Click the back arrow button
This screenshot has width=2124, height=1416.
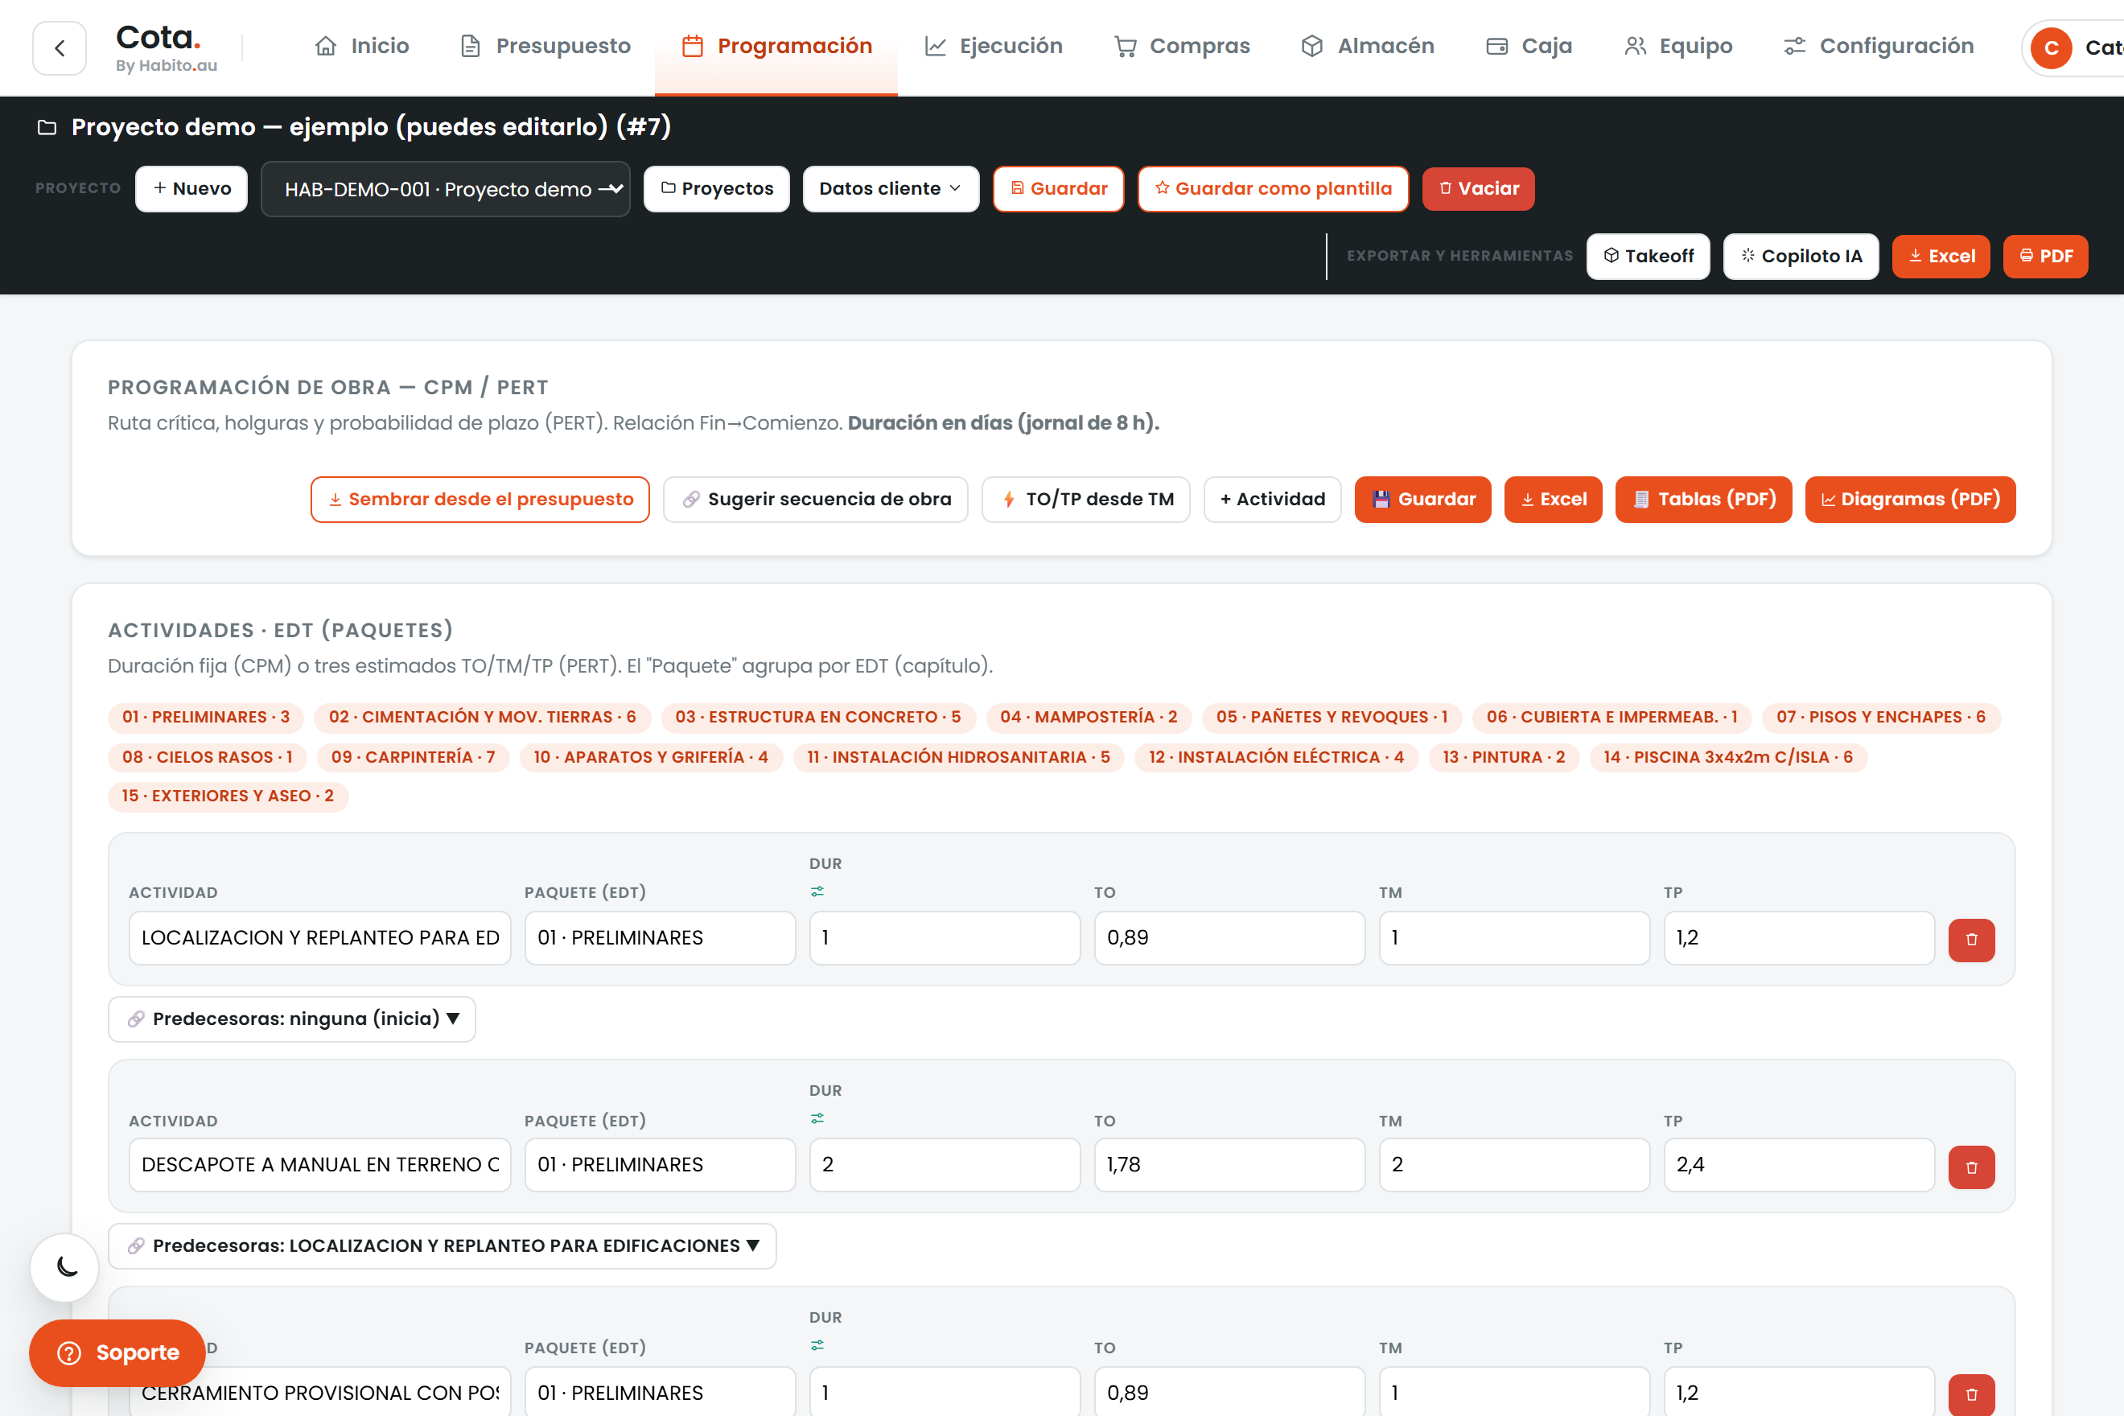(x=60, y=47)
